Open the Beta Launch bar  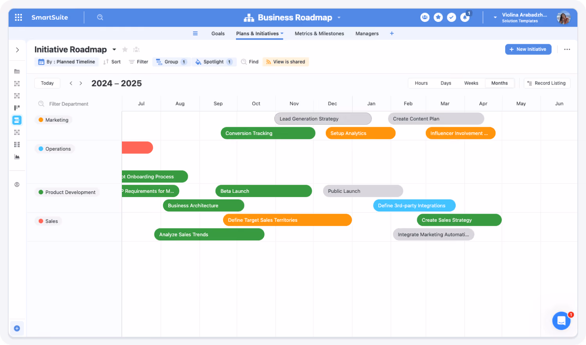(264, 191)
